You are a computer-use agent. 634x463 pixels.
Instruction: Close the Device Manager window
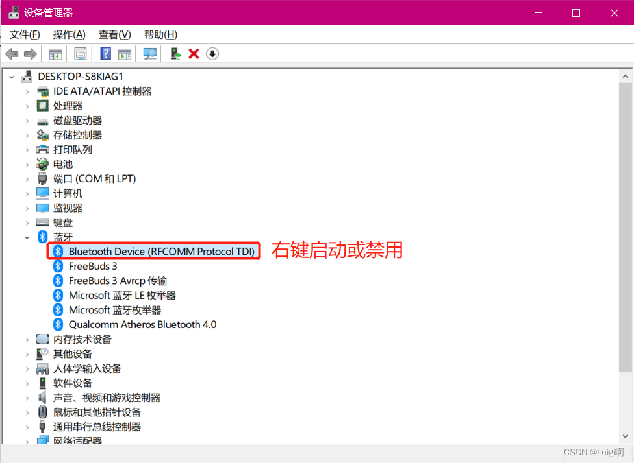click(615, 12)
